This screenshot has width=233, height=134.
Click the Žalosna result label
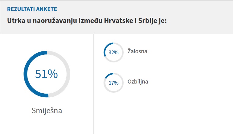tap(137, 51)
